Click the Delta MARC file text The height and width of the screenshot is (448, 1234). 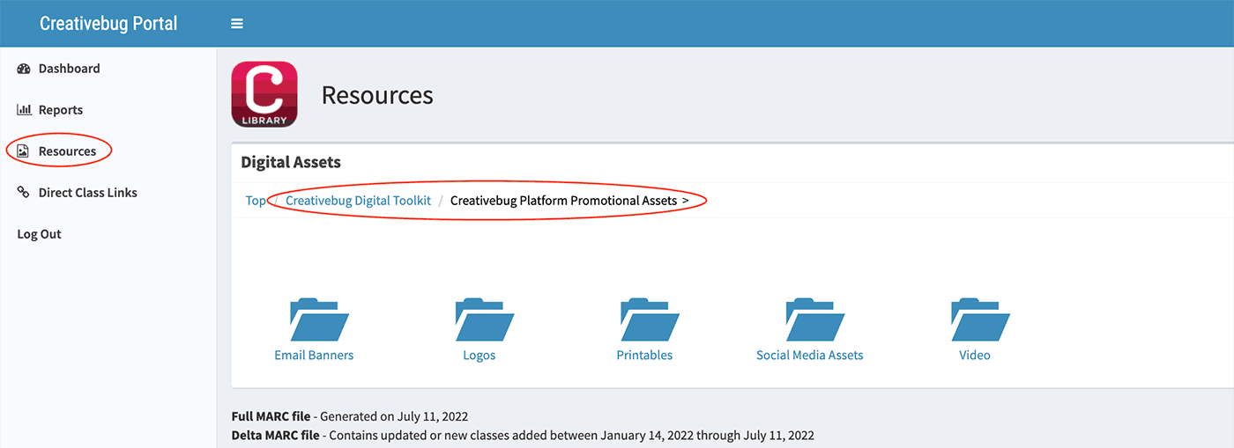[x=275, y=435]
